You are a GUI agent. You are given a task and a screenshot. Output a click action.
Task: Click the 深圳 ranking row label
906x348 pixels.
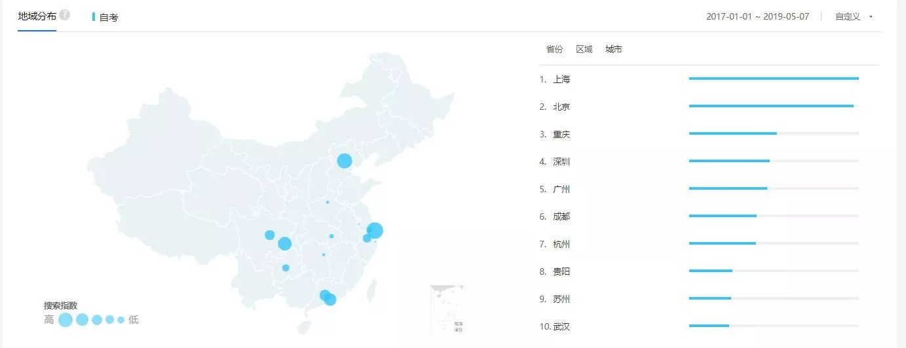tap(561, 162)
